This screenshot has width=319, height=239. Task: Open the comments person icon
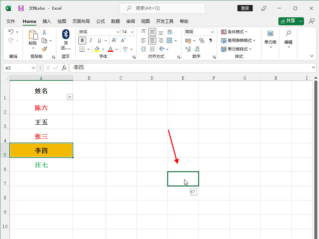(x=311, y=21)
